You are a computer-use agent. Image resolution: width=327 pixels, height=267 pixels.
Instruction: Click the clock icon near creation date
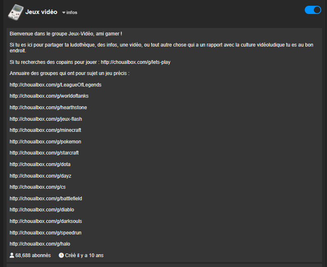(61, 255)
